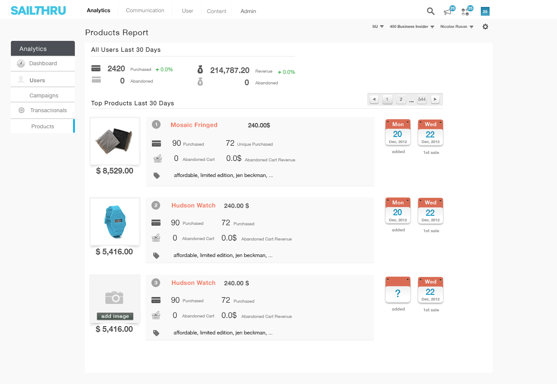The height and width of the screenshot is (384, 557).
Task: Select Products in the sidebar
Action: 43,126
